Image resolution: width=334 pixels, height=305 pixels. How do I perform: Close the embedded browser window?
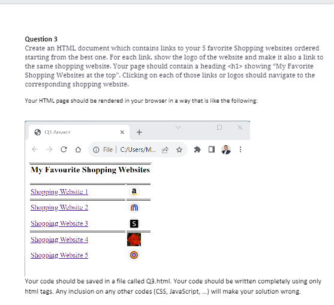point(240,127)
